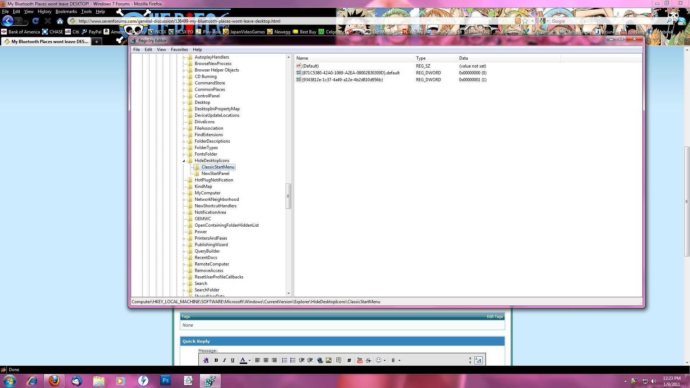
Task: Open the text color dropdown arrow
Action: tap(249, 360)
